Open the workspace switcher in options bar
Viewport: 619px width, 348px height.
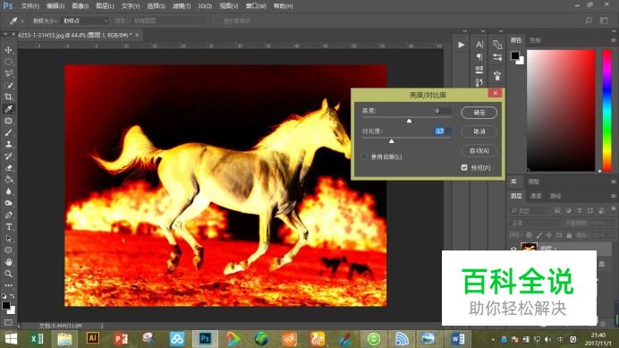coord(604,21)
